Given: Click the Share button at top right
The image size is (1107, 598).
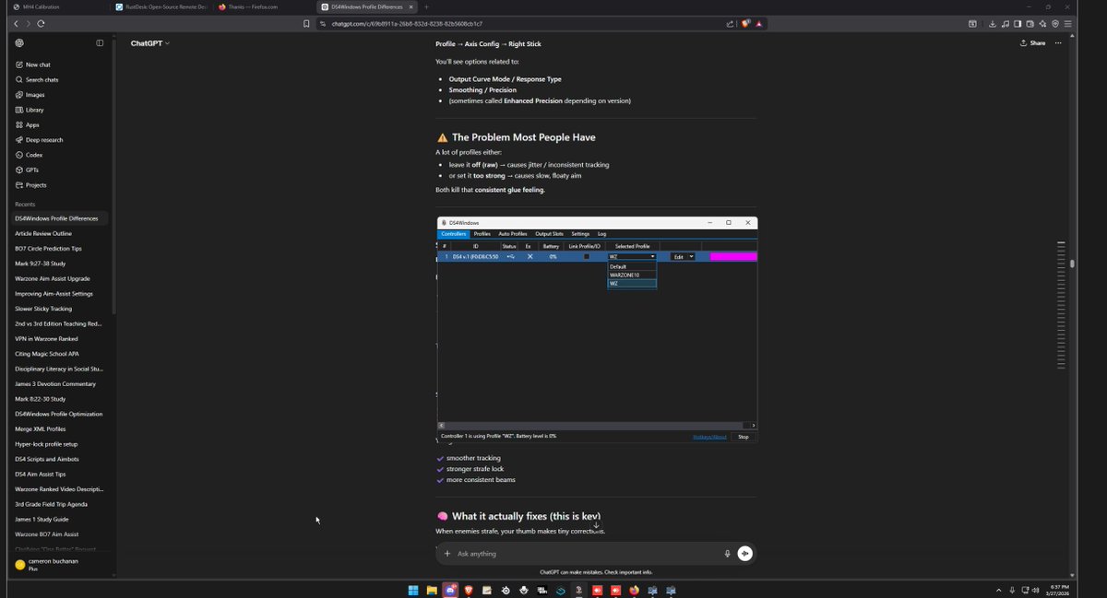Looking at the screenshot, I should (1033, 42).
